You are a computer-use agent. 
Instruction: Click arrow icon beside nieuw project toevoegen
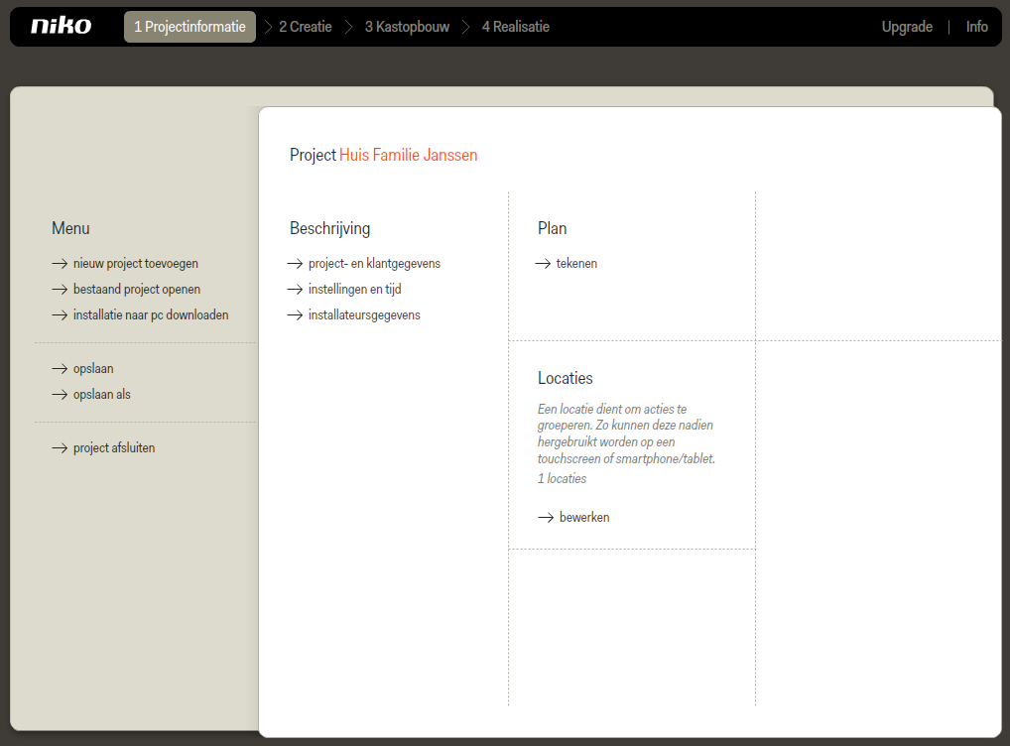click(60, 264)
